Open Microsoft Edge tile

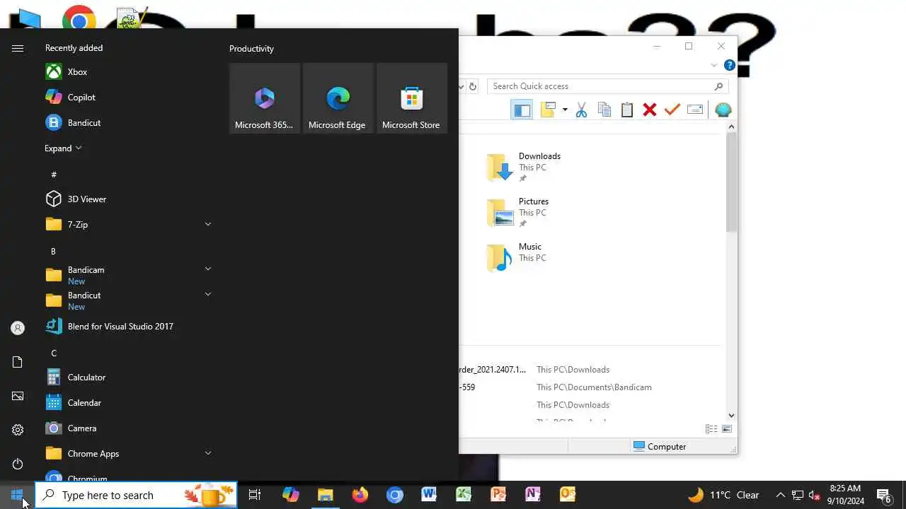pos(338,98)
